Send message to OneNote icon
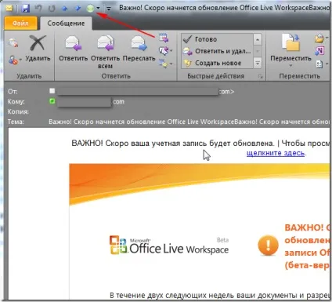 tap(319, 51)
